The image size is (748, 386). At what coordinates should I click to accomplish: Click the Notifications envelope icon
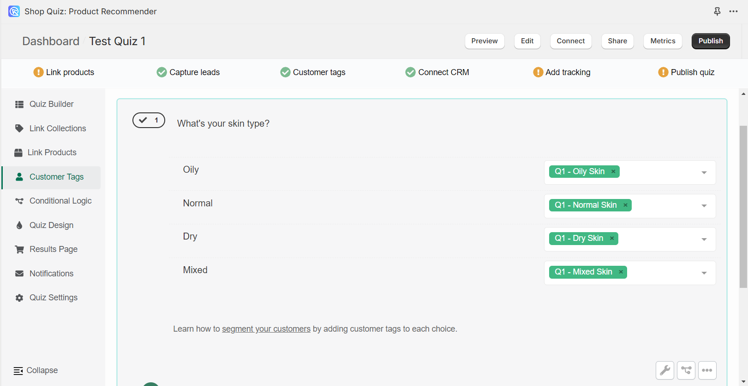tap(19, 274)
